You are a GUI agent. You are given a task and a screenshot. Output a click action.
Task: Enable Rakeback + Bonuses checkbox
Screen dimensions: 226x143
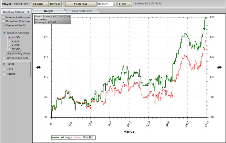[4, 17]
